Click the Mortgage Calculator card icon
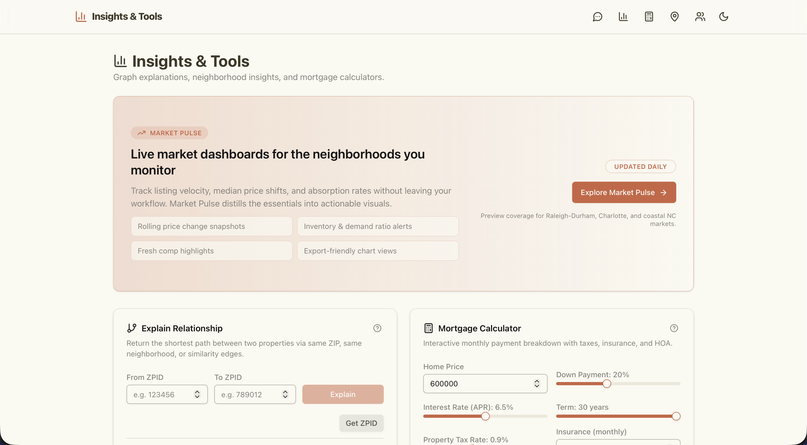Viewport: 807px width, 445px height. 428,328
